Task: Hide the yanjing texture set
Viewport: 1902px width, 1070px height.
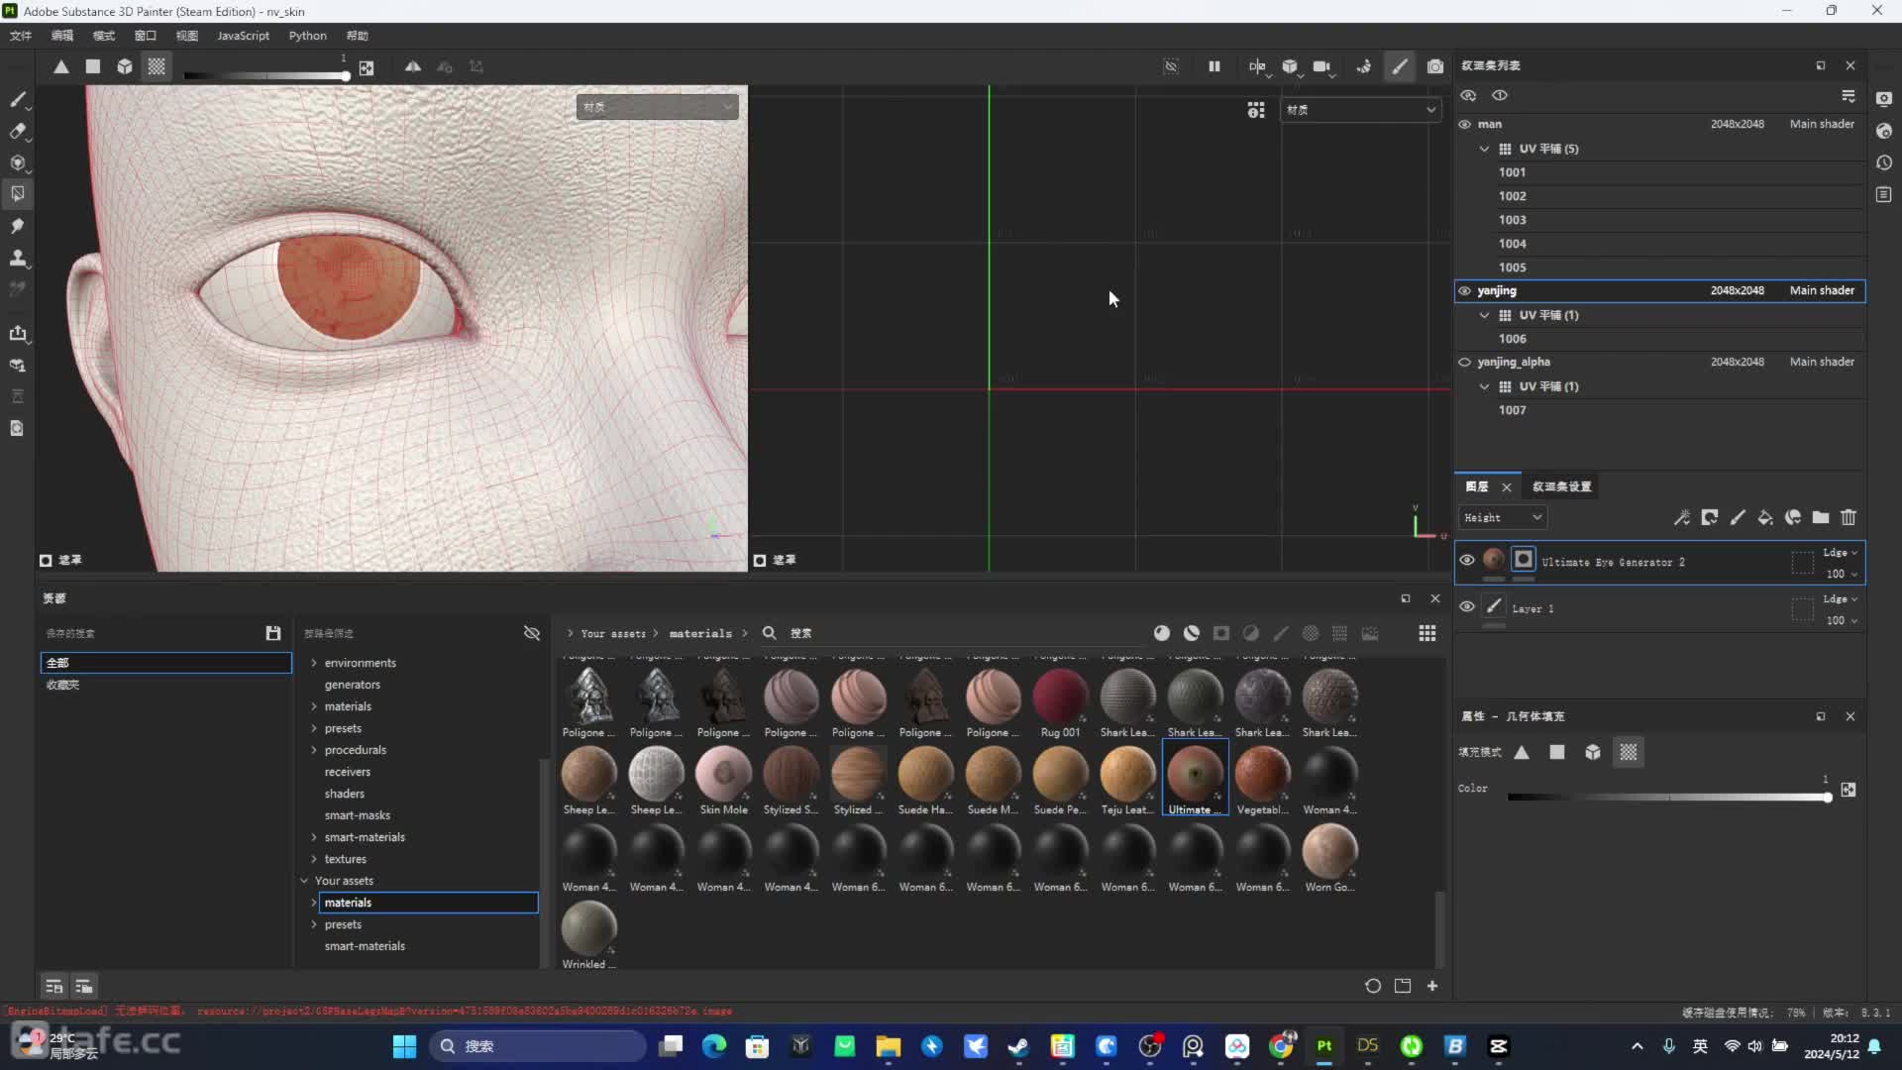Action: 1464,290
